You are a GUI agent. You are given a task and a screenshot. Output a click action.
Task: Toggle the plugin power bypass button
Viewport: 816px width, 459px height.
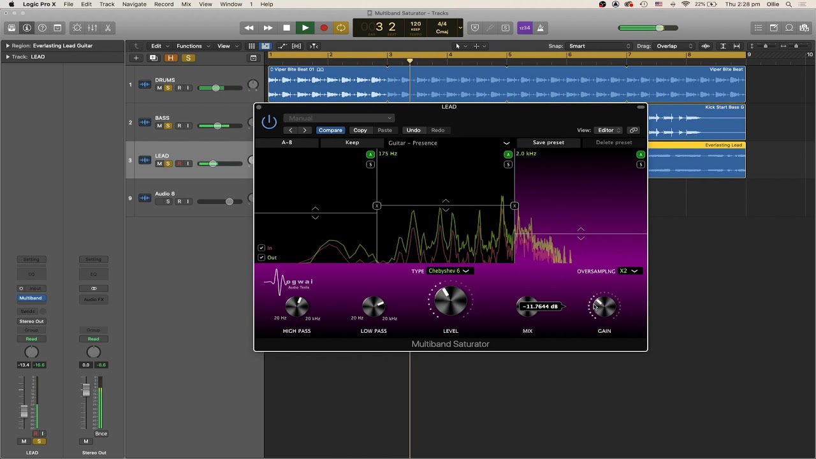tap(269, 122)
